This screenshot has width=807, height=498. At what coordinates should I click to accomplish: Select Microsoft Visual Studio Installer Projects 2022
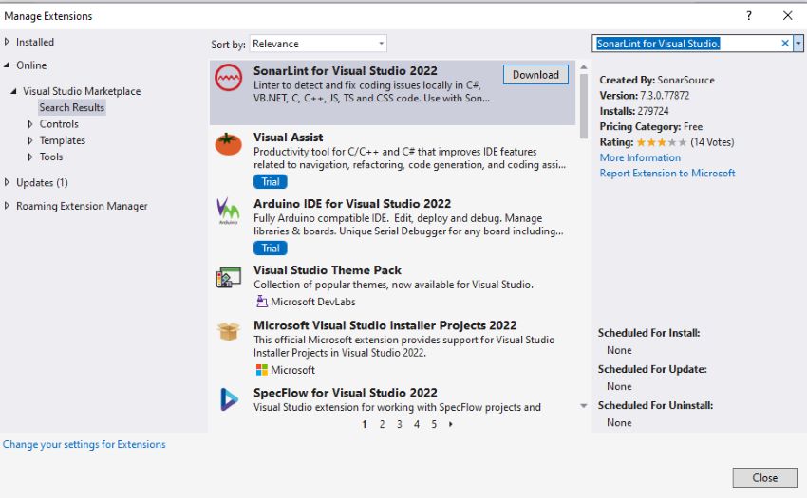pos(385,325)
